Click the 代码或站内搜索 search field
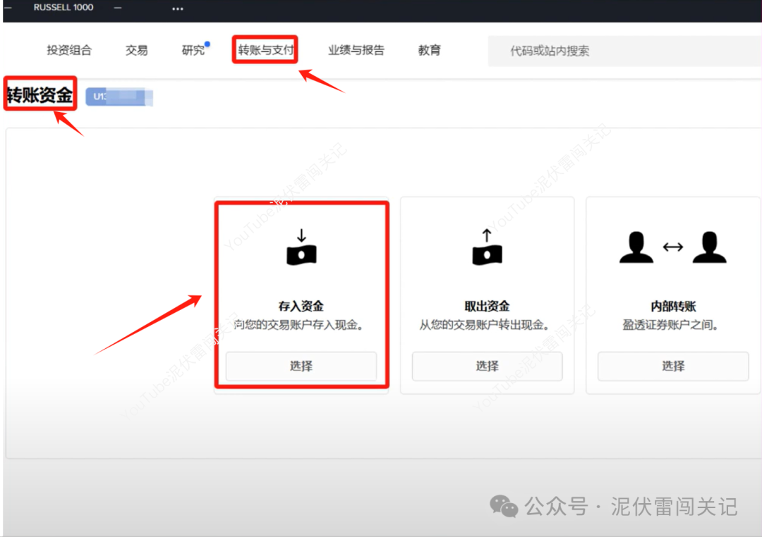This screenshot has height=537, width=762. click(621, 50)
